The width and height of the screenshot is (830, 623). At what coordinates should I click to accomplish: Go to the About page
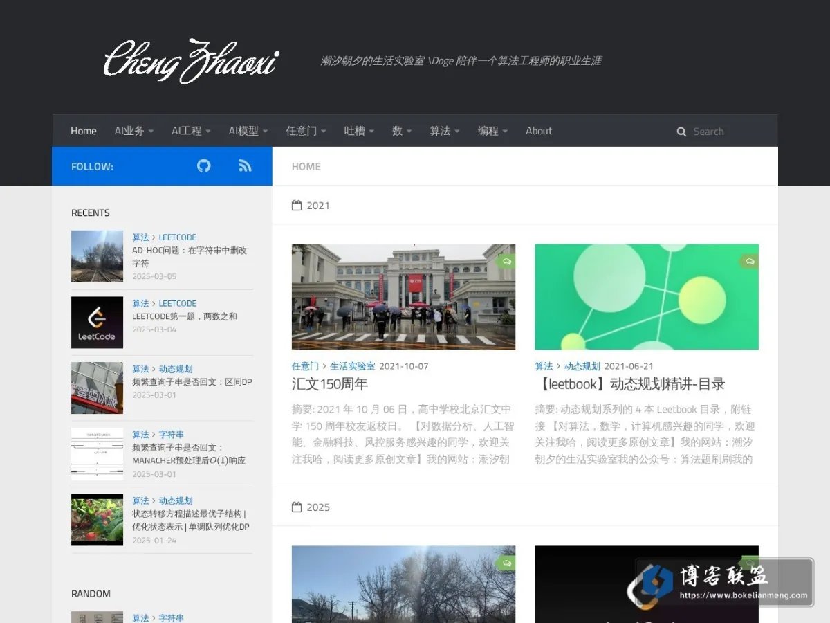539,131
